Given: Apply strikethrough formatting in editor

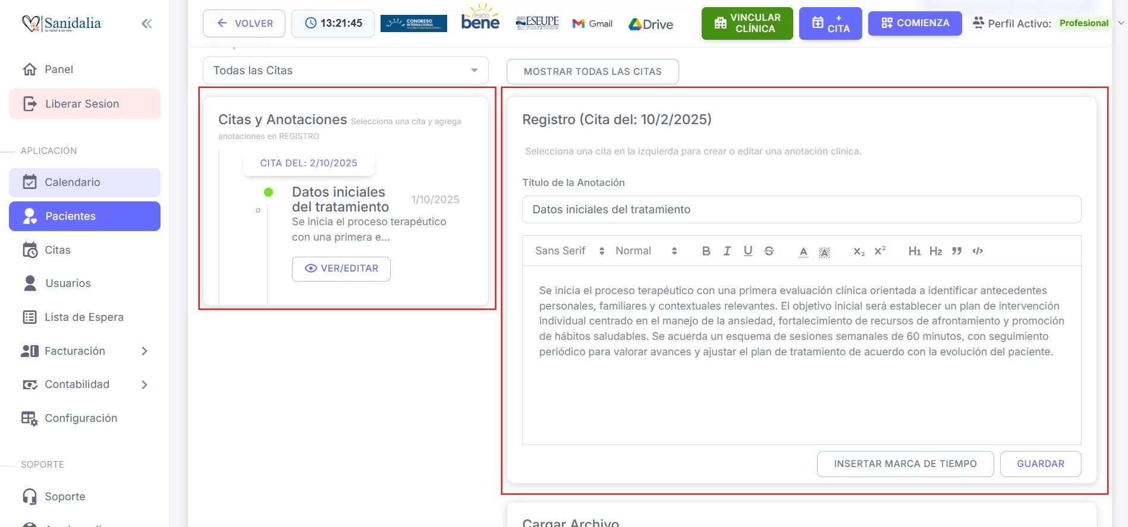Looking at the screenshot, I should (x=769, y=251).
